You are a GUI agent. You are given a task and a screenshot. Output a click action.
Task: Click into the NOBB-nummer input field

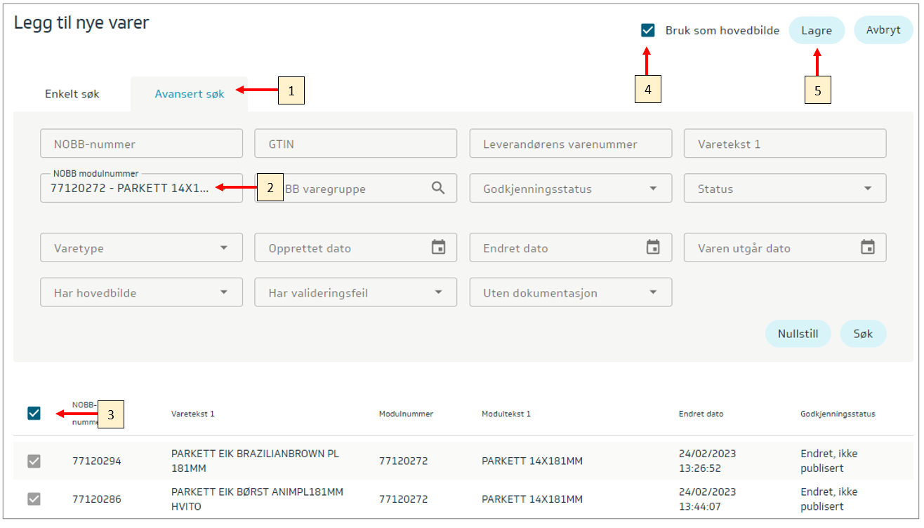click(x=141, y=144)
